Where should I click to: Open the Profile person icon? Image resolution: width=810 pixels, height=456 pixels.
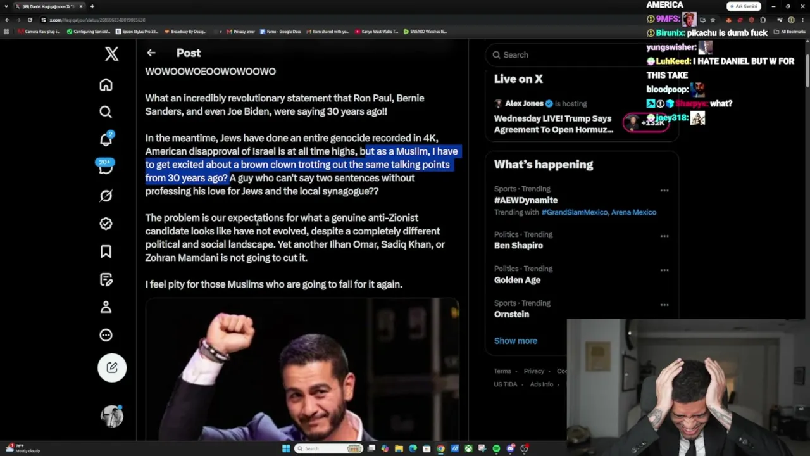click(x=106, y=307)
